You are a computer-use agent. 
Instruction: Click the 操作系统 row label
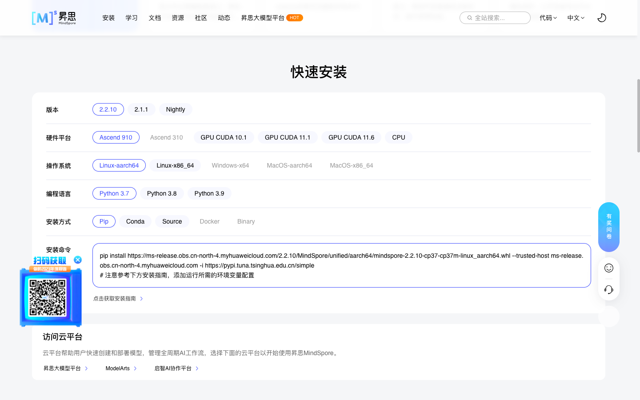pyautogui.click(x=59, y=166)
